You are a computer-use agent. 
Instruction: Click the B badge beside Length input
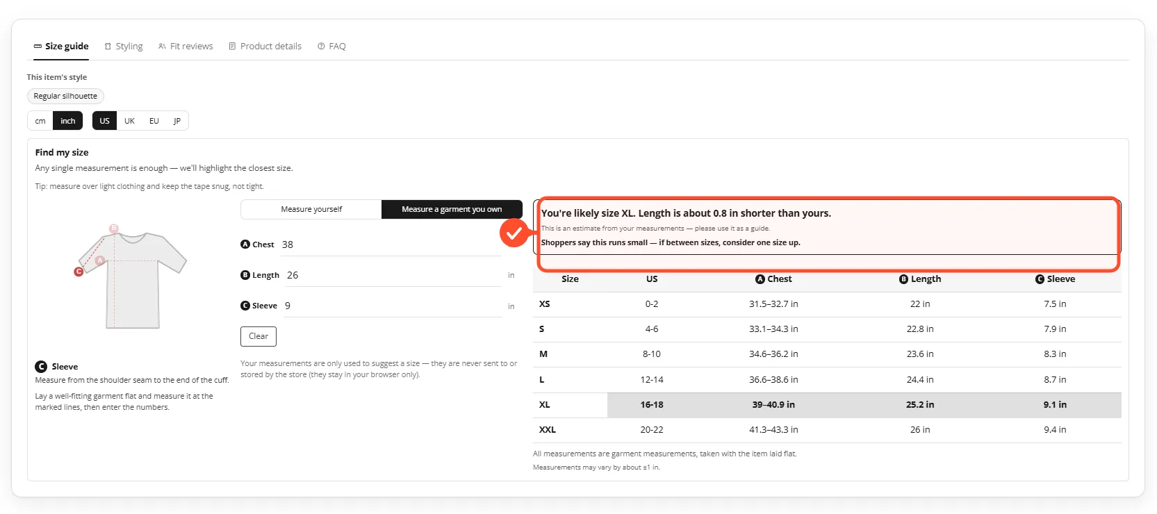pos(245,275)
